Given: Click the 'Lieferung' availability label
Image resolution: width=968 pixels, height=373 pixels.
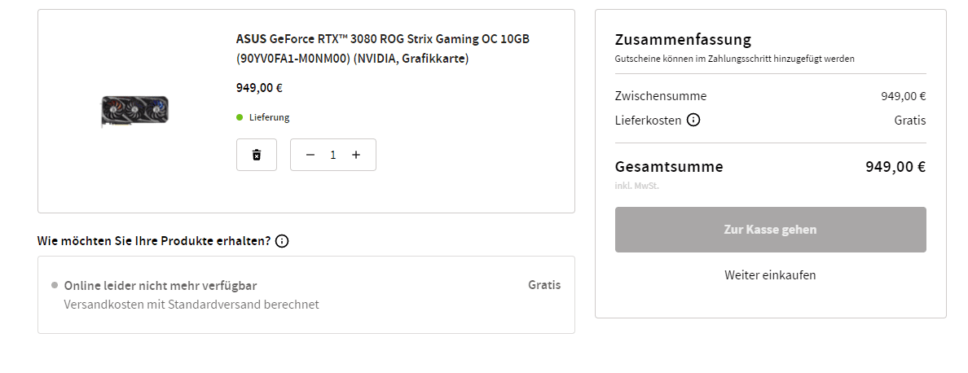Looking at the screenshot, I should pos(270,117).
